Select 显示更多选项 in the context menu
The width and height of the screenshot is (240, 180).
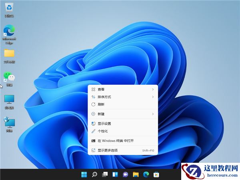coord(123,150)
